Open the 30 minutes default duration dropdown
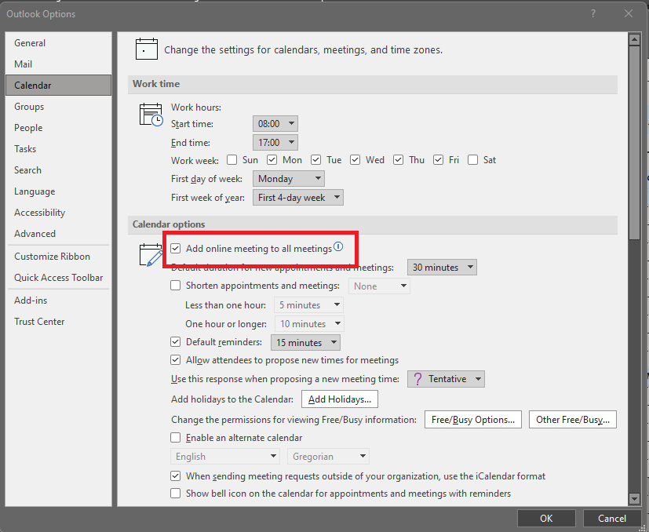 tap(442, 268)
